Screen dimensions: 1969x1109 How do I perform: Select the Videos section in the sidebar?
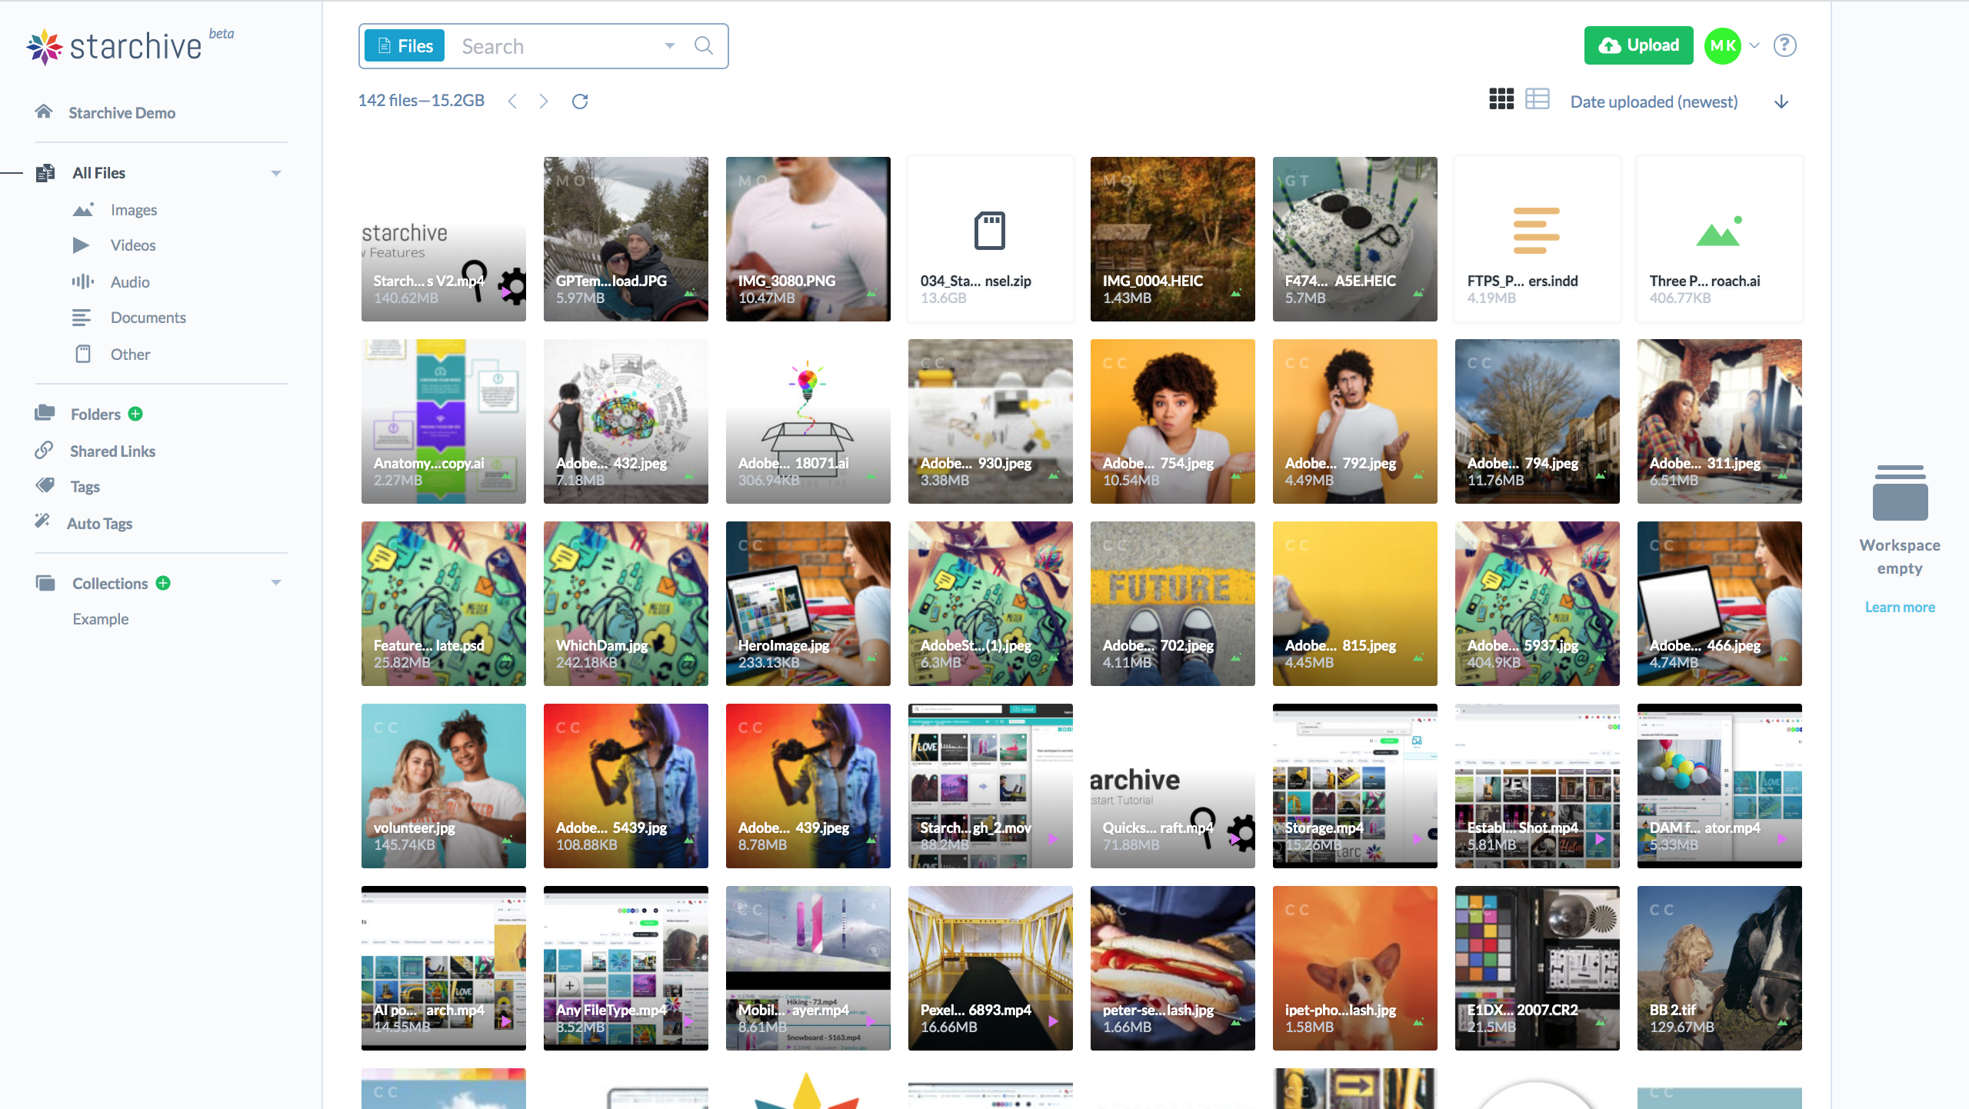pos(132,245)
